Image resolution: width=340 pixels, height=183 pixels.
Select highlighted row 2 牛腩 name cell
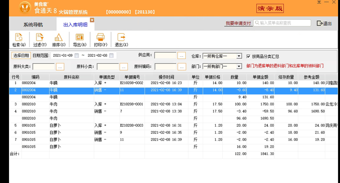72,90
